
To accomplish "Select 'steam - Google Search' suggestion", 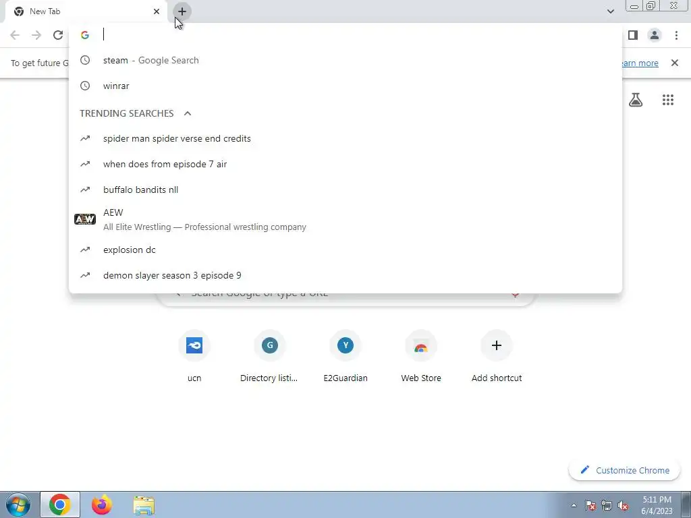I will [x=345, y=60].
